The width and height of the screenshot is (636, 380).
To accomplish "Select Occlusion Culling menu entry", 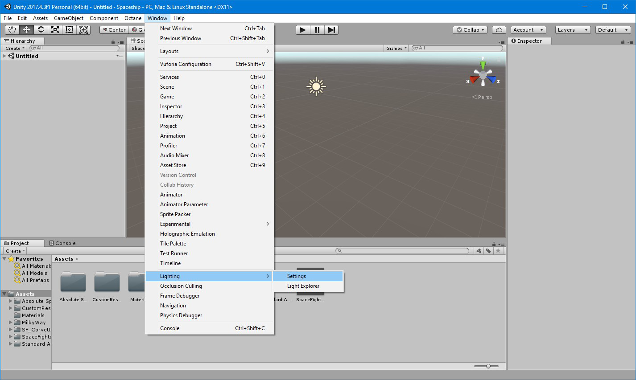I will coord(210,286).
